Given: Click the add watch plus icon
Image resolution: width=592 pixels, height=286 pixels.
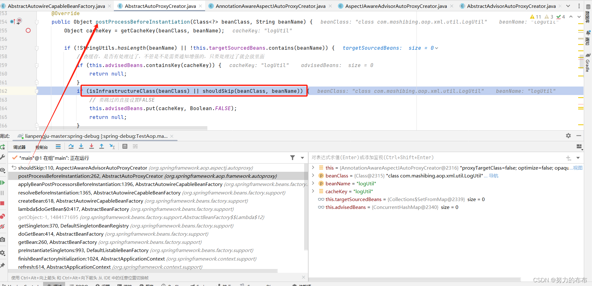Looking at the screenshot, I should (568, 158).
